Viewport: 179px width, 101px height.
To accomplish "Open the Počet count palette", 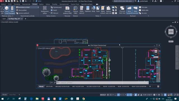I will (x=98, y=9).
